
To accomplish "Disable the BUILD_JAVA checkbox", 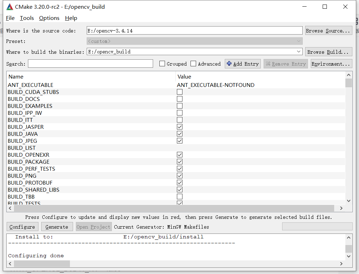I will coord(180,134).
